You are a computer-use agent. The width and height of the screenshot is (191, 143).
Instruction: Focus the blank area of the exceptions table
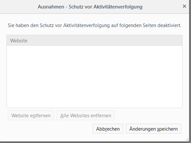[95, 77]
